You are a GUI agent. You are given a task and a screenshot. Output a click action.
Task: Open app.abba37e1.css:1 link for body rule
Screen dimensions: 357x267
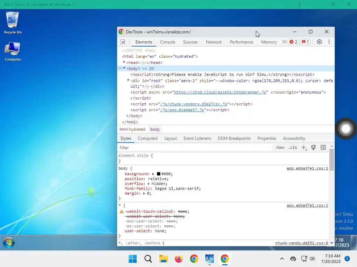tap(307, 168)
